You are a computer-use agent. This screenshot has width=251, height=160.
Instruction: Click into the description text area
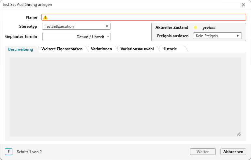pos(125,97)
